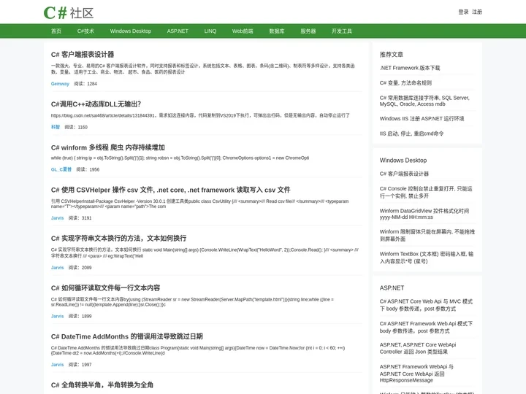
Task: Open Jarvis author link under 文本换行 article
Action: 57,268
